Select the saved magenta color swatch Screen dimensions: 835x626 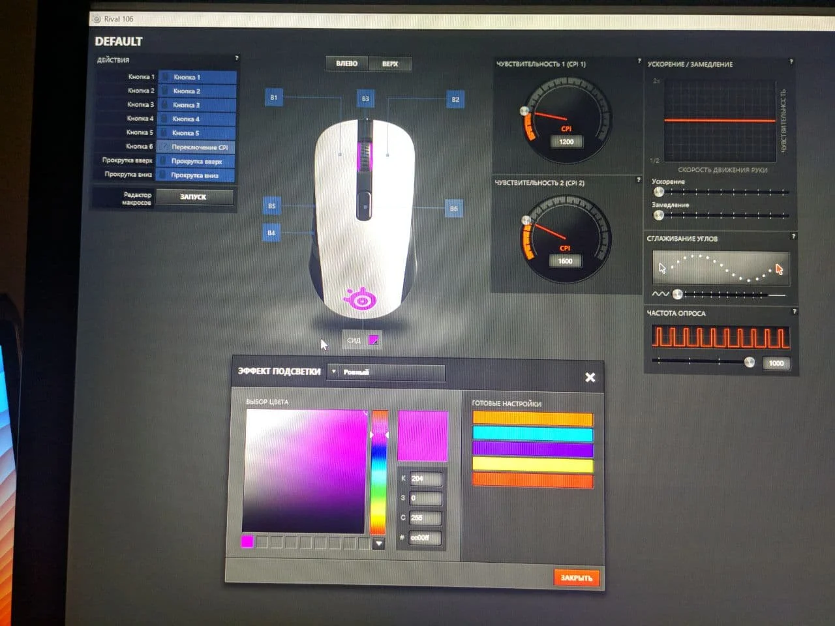pos(247,542)
